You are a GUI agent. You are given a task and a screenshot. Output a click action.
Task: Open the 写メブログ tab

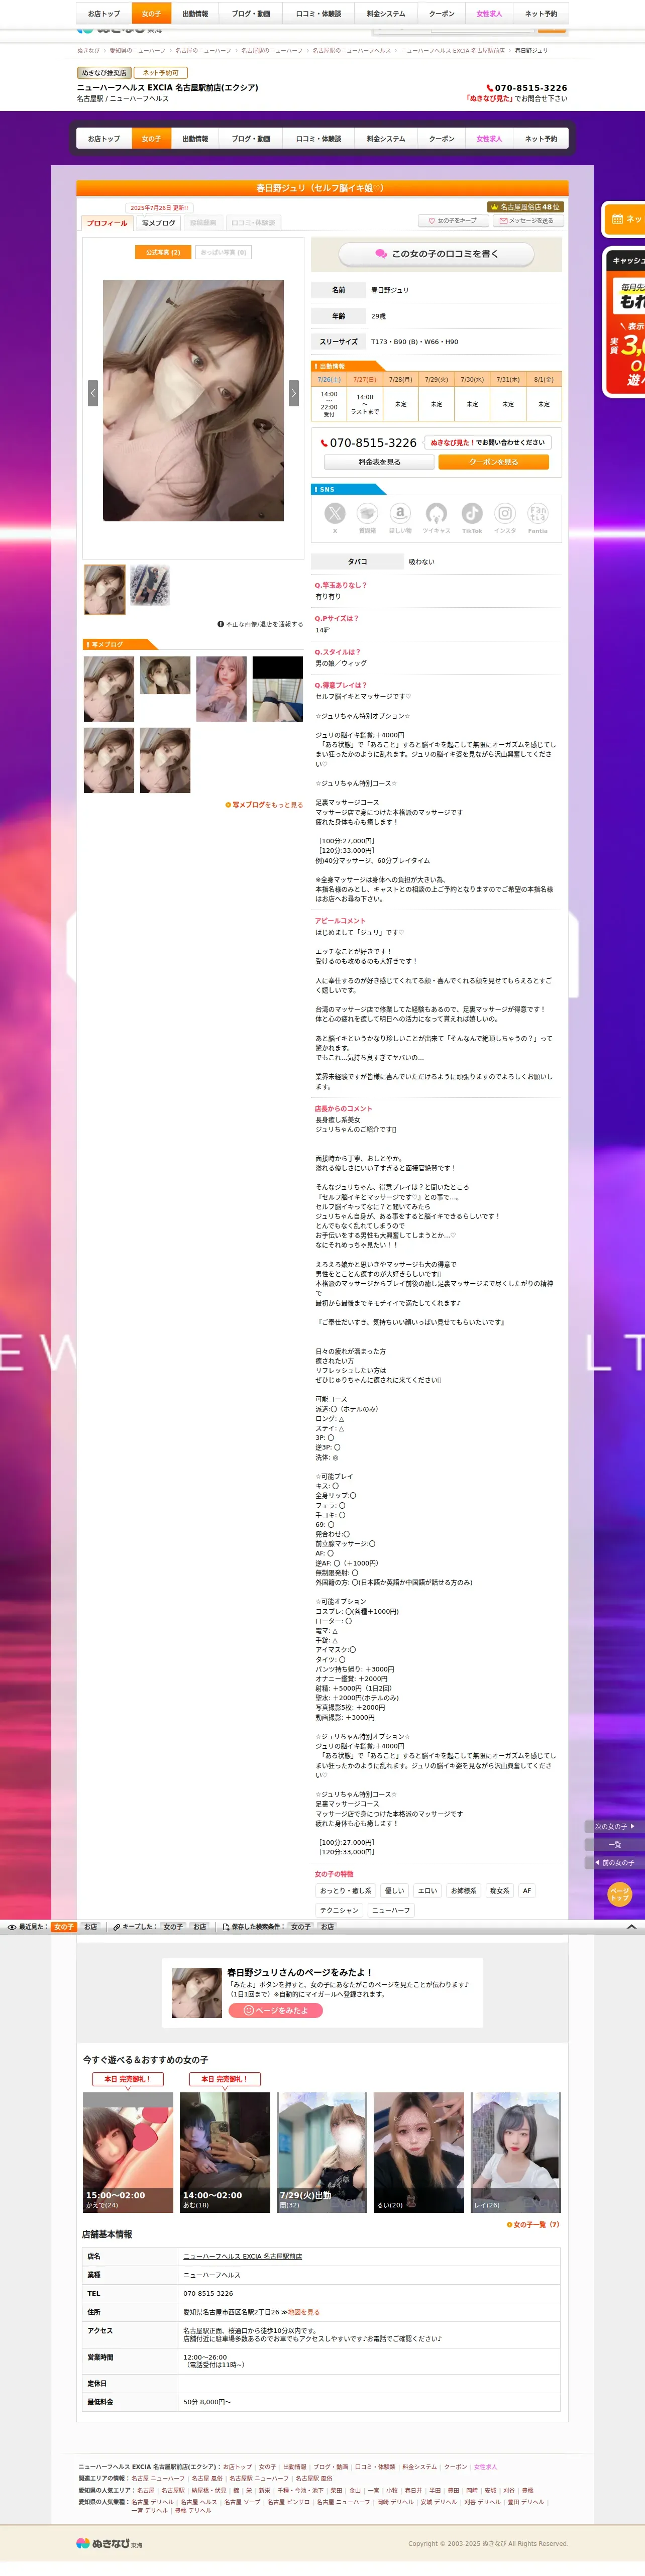coord(158,223)
